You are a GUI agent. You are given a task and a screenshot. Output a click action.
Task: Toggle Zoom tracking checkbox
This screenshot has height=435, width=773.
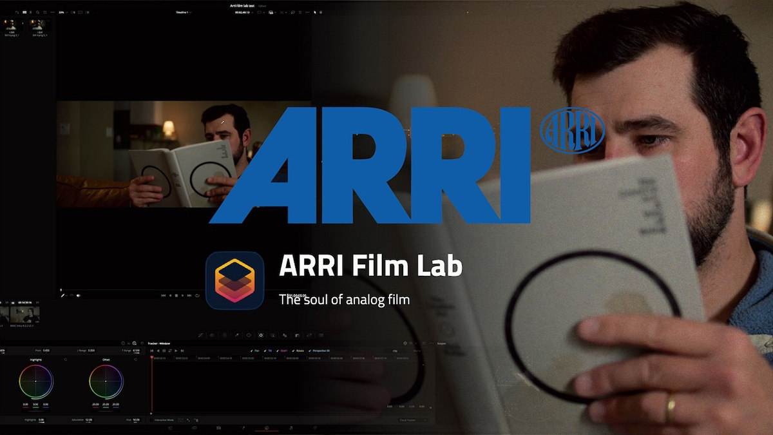pyautogui.click(x=278, y=351)
